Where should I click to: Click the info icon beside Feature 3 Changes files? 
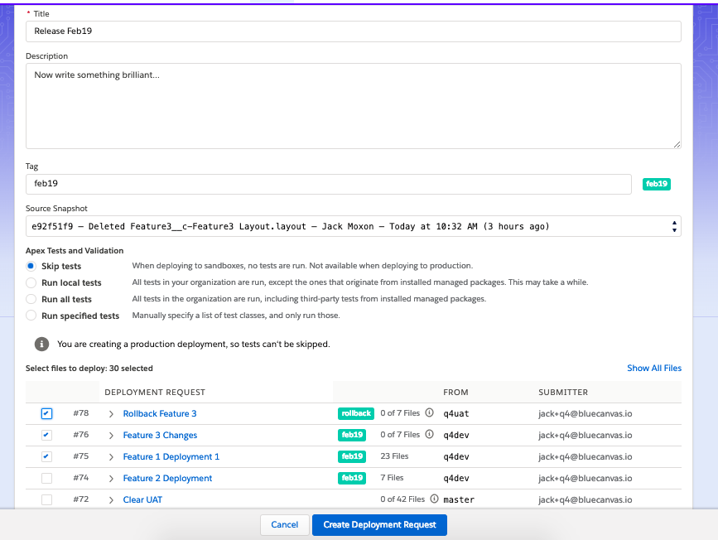click(429, 434)
